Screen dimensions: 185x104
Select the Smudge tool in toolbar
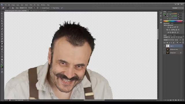[2, 44]
